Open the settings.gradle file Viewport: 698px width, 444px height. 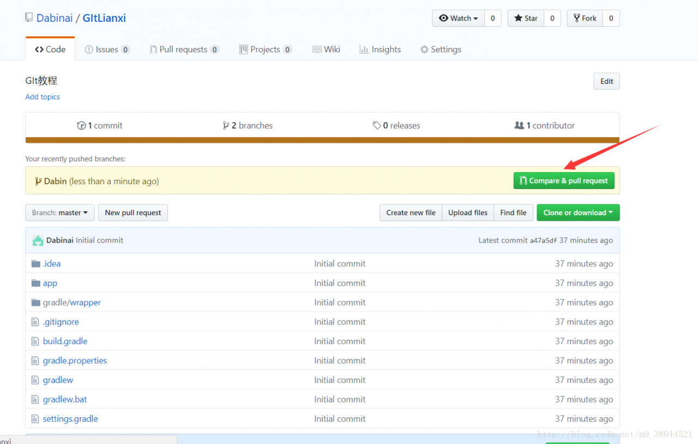[x=70, y=419]
